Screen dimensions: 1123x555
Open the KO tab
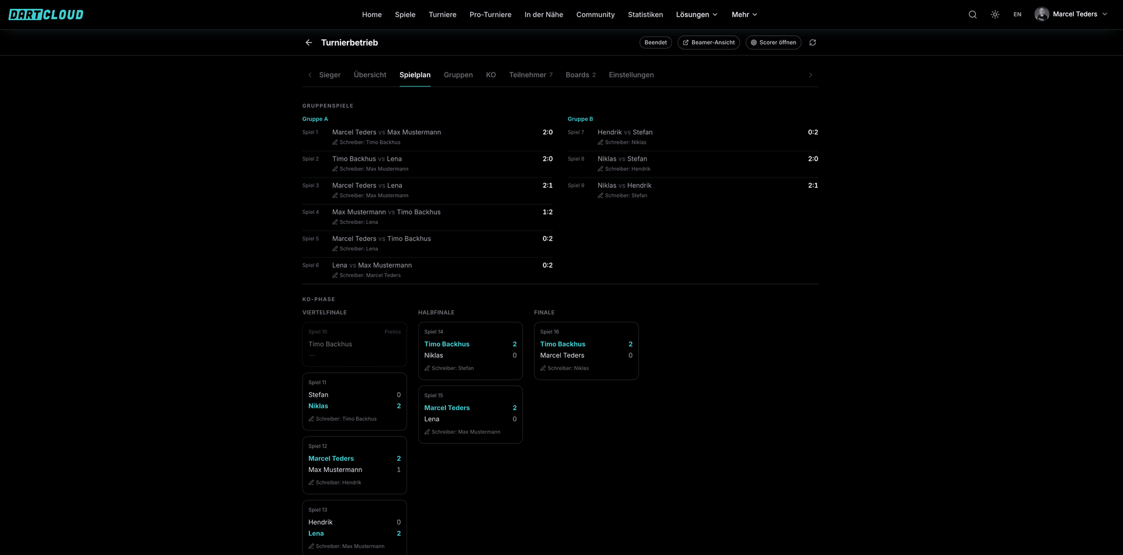pyautogui.click(x=491, y=75)
